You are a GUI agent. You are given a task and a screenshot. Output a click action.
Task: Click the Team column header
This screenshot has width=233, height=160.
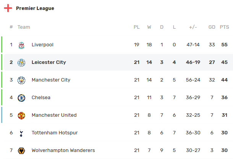pyautogui.click(x=24, y=27)
